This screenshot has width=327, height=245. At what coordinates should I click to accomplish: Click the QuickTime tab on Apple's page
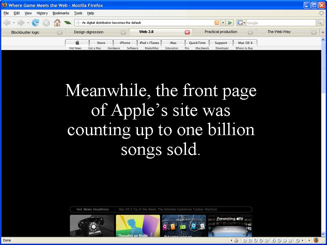(197, 43)
